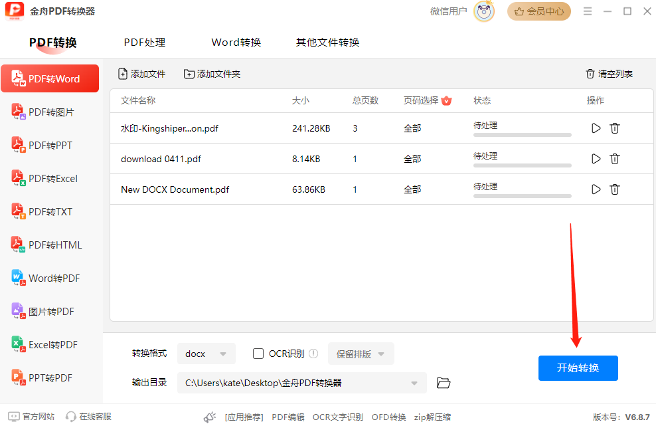
Task: Click the 微信用户 username label
Action: [x=448, y=11]
